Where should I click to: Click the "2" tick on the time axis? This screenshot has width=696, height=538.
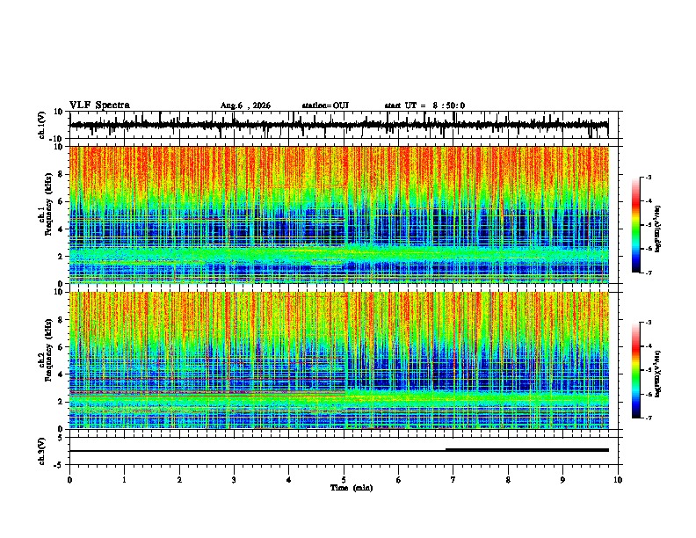click(179, 480)
